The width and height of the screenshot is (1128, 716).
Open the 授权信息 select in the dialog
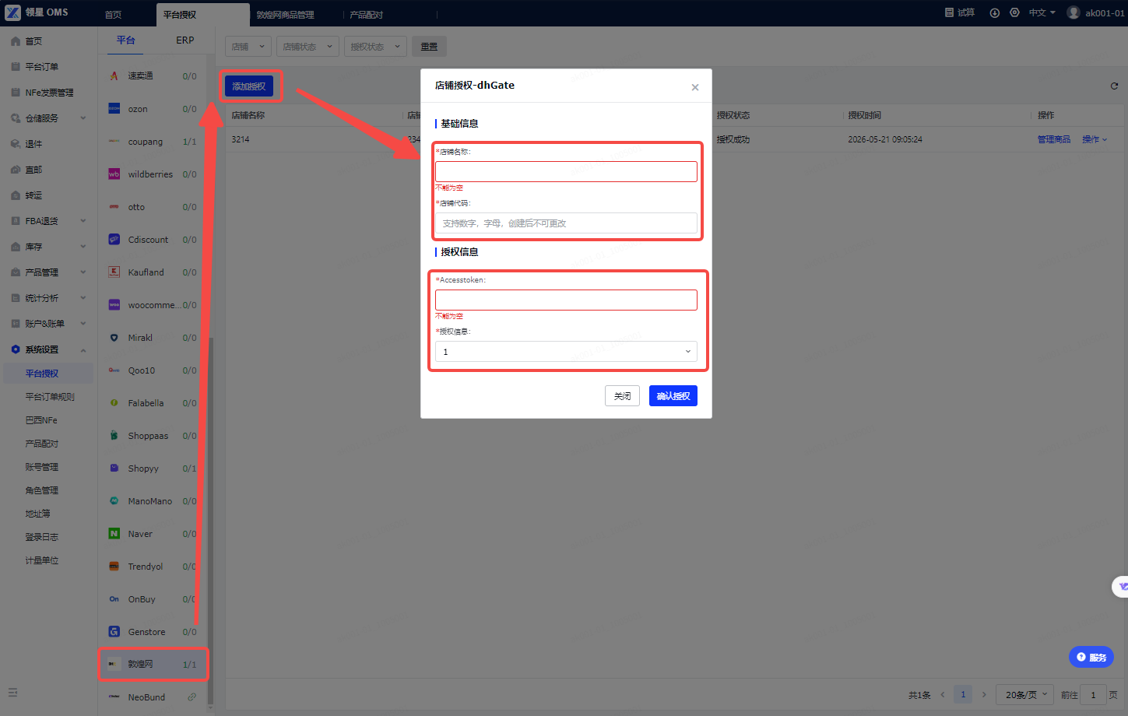click(x=566, y=352)
